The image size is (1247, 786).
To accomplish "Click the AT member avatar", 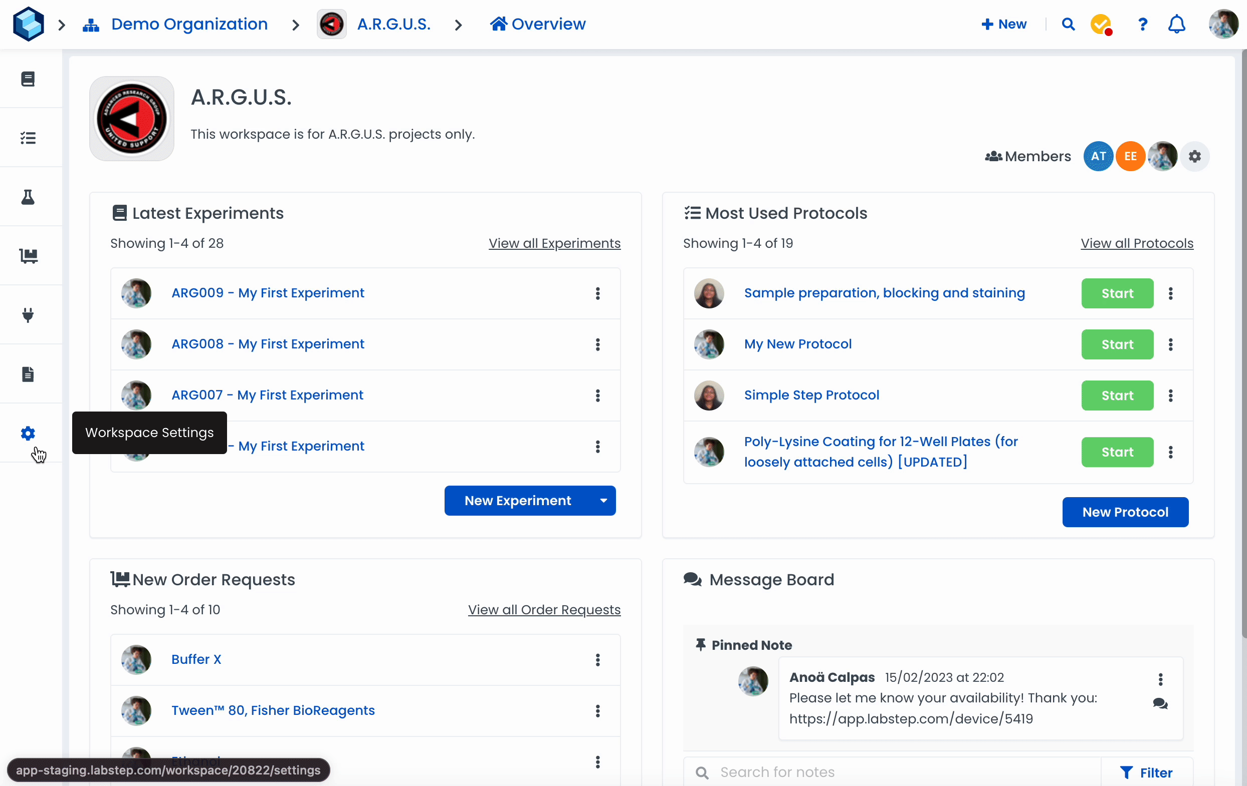I will tap(1098, 156).
